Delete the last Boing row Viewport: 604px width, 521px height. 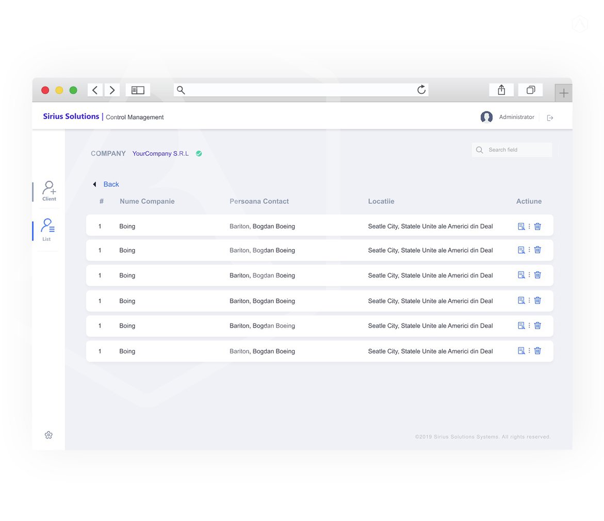537,351
